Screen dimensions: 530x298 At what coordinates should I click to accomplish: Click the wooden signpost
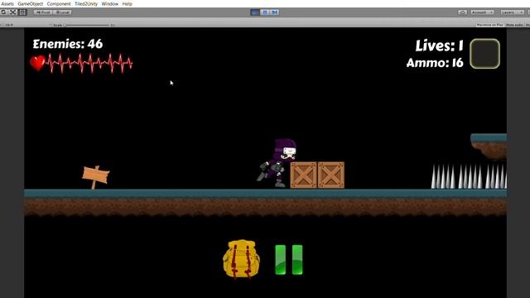coord(96,176)
